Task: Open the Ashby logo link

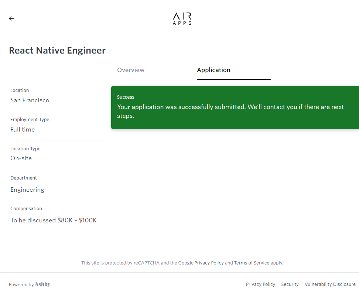Action: coord(42,284)
